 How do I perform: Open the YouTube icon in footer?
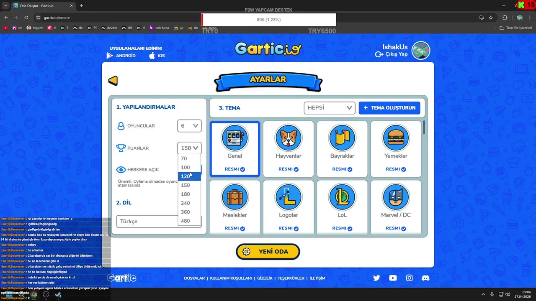(x=393, y=278)
